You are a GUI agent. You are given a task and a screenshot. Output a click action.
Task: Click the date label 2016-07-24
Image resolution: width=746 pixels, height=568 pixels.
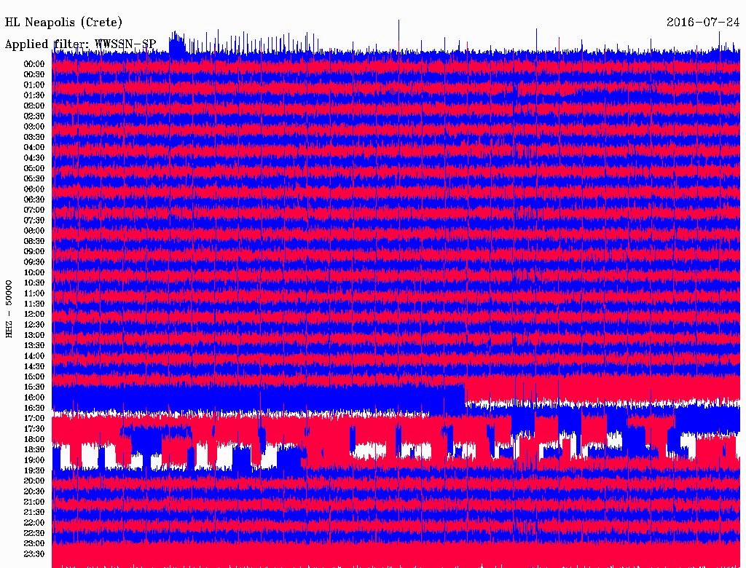pos(703,22)
